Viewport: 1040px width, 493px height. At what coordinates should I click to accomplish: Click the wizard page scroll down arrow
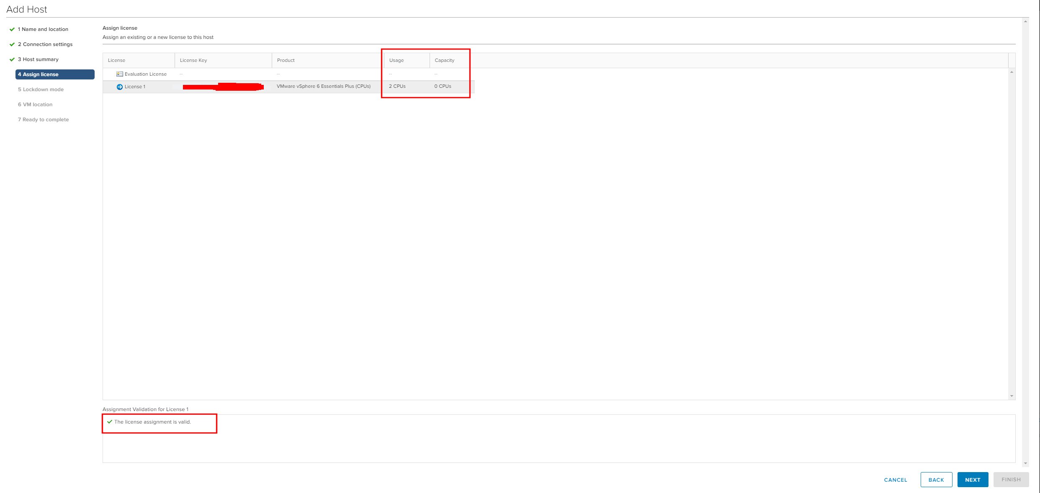(x=1025, y=463)
